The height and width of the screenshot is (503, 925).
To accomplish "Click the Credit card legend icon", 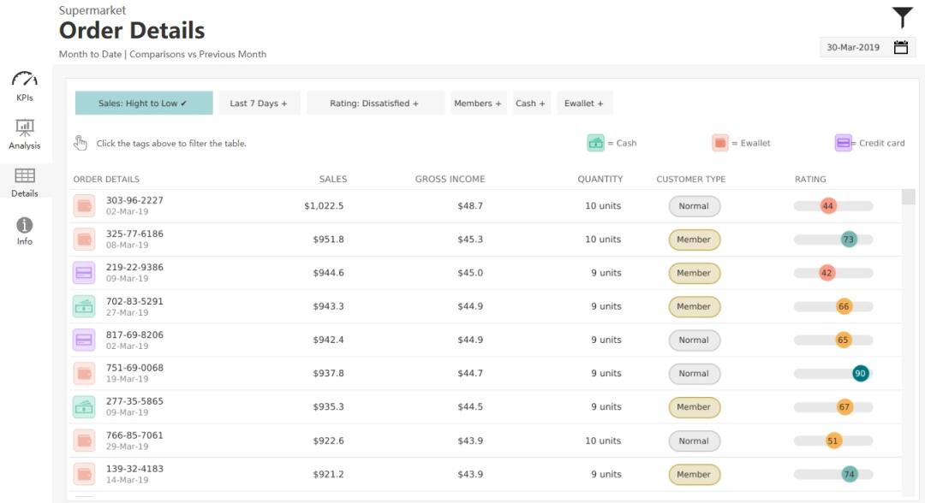I will [844, 143].
